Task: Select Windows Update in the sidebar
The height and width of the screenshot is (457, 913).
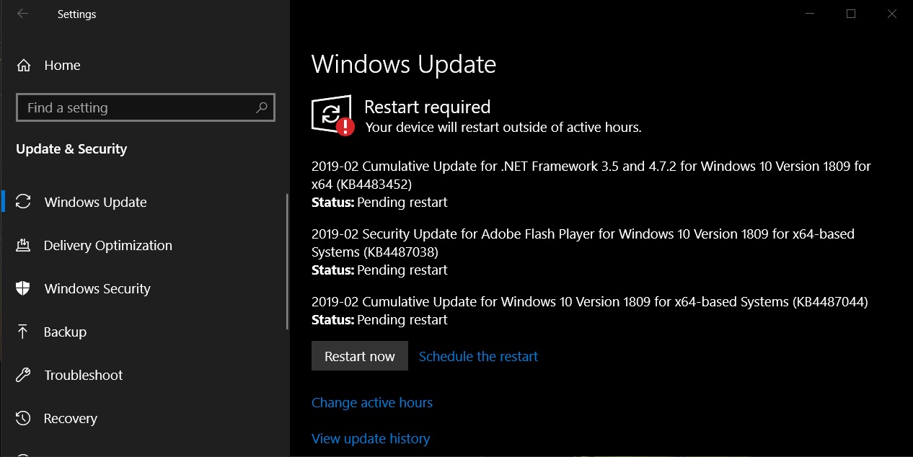Action: (95, 203)
